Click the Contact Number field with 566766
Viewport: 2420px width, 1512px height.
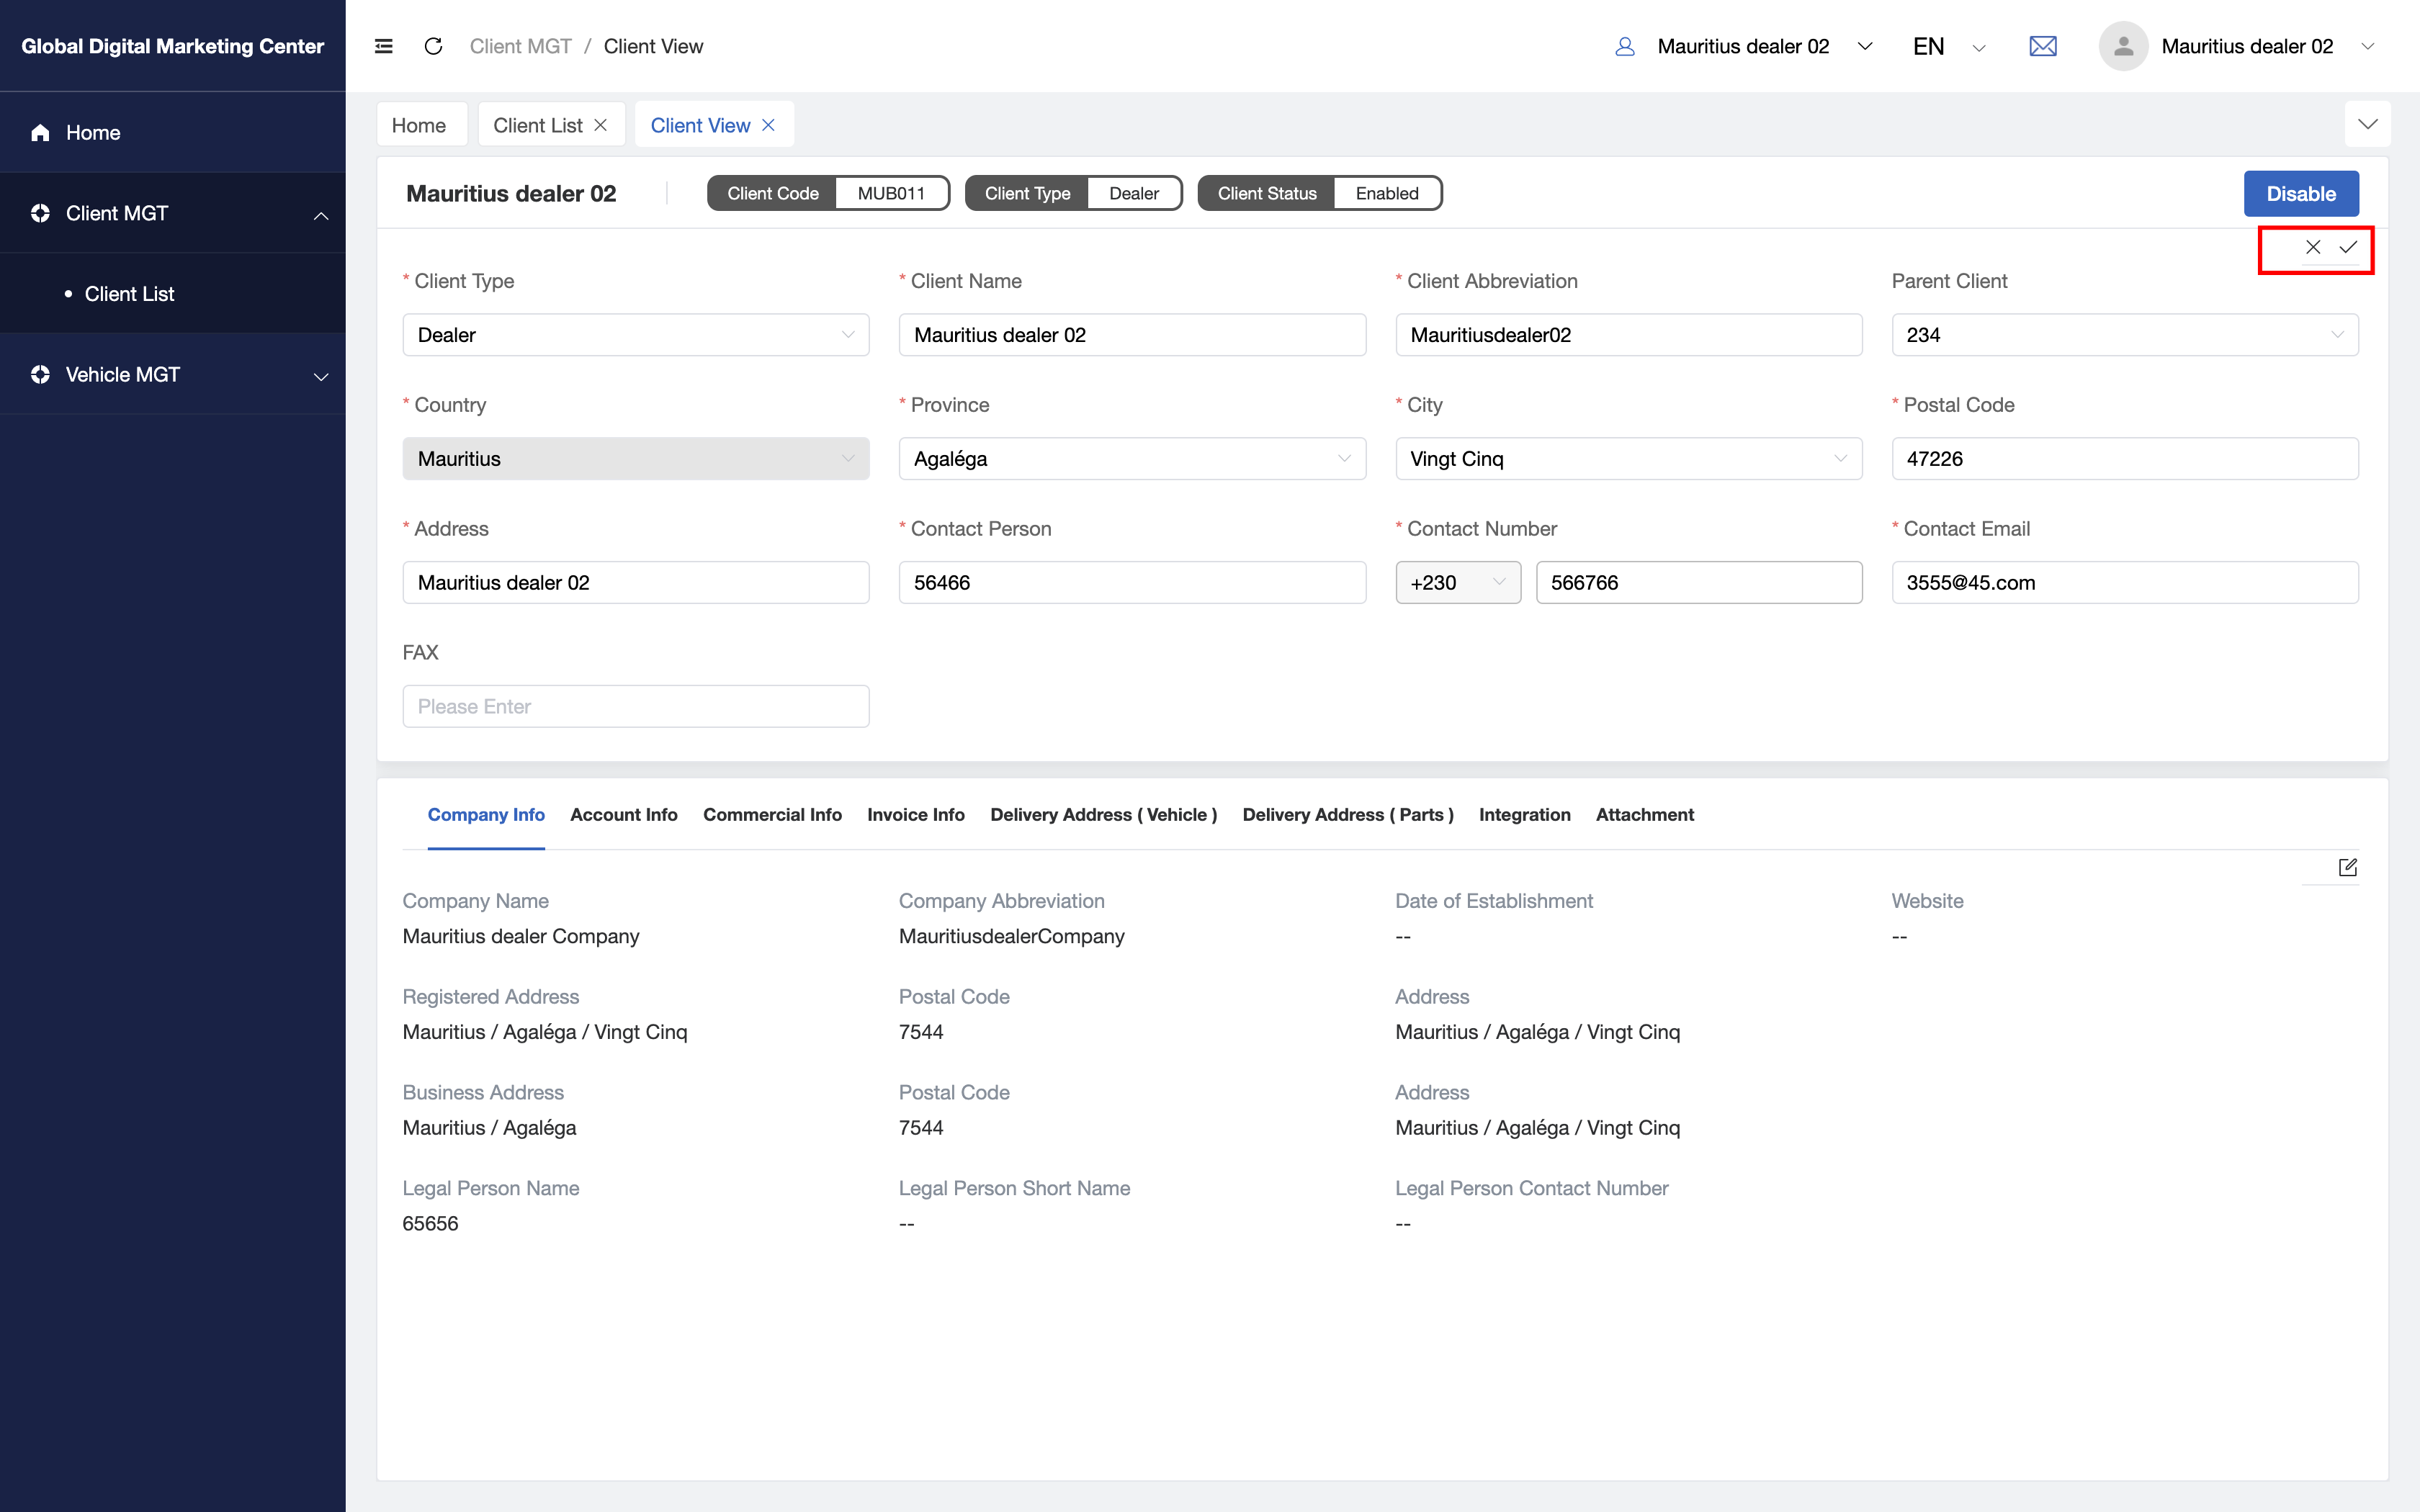point(1699,583)
